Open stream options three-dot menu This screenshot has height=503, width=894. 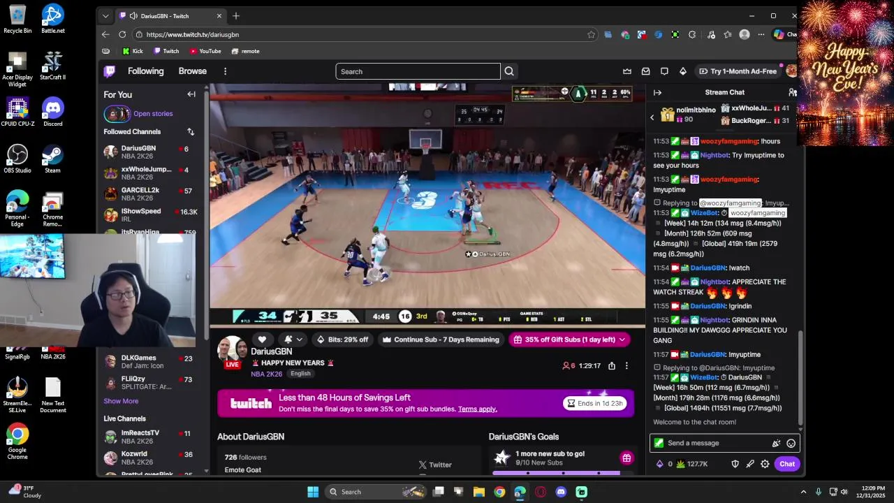pos(626,365)
